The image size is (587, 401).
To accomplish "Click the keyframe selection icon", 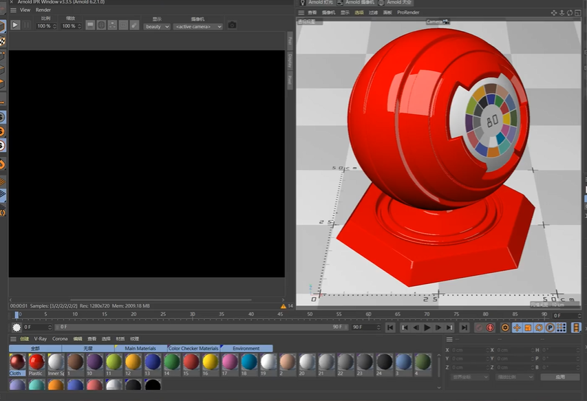I will [x=505, y=327].
